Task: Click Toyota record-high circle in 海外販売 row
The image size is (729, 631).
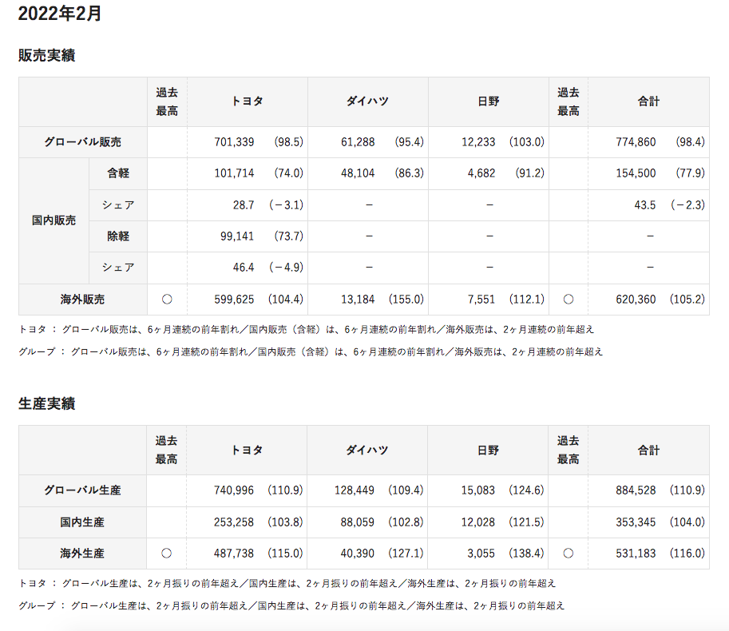Action: 167,300
